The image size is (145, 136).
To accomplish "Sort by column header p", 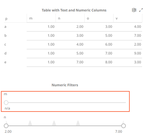I will pyautogui.click(x=15, y=19).
